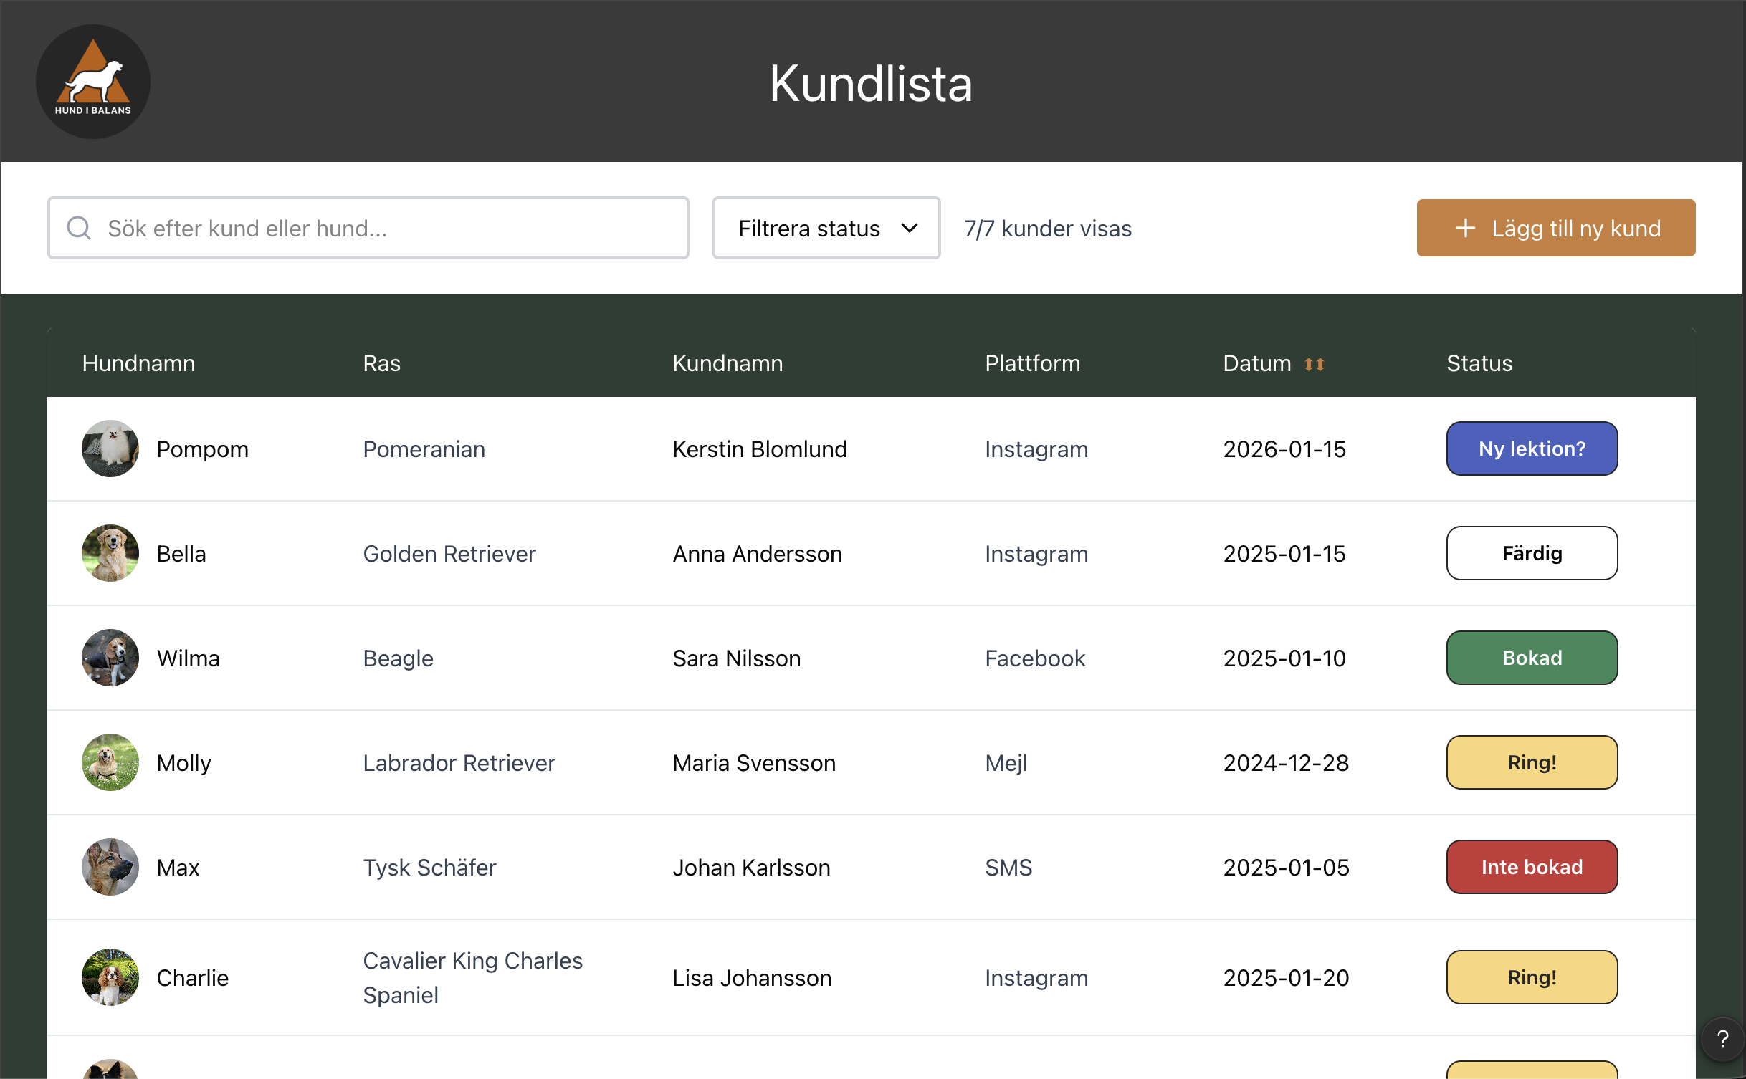Click the green Bokad status badge
The height and width of the screenshot is (1079, 1746).
point(1532,658)
